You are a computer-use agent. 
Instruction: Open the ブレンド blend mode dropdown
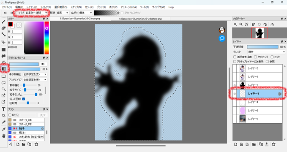pos(266,52)
